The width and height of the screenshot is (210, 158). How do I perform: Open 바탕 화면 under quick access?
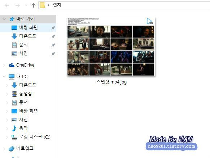[29, 27]
